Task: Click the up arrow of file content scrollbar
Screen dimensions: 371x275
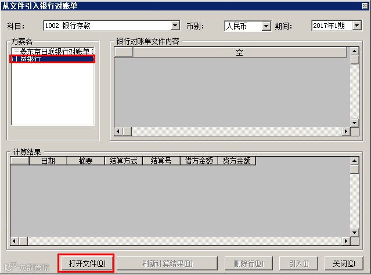Action: tap(354, 51)
